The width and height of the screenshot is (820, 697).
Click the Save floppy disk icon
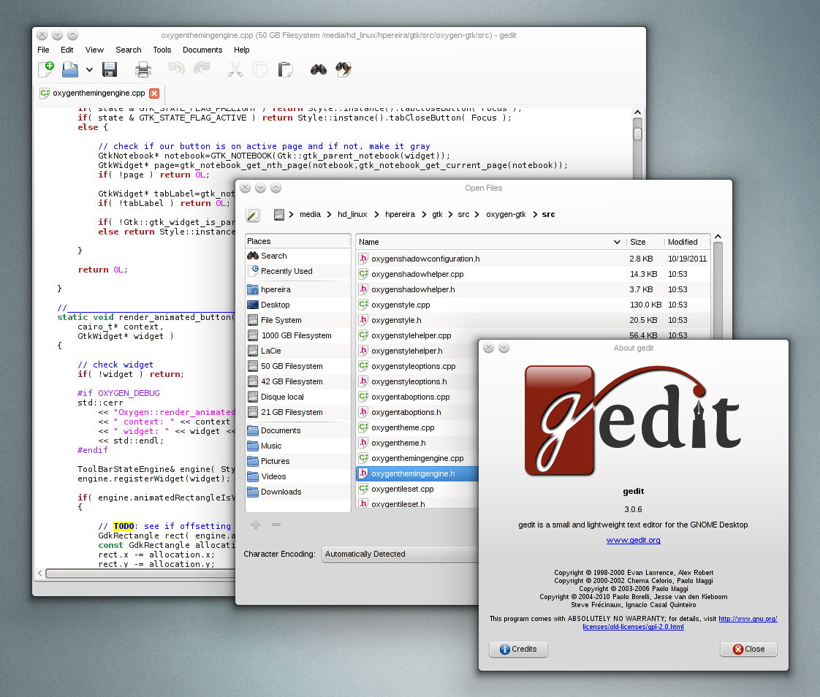pos(110,69)
